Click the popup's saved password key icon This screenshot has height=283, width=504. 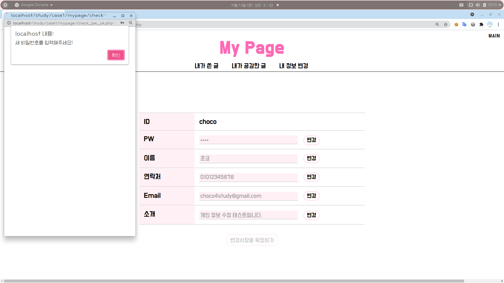click(x=122, y=23)
